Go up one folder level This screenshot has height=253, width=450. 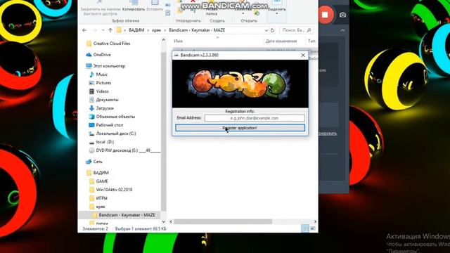tap(110, 30)
